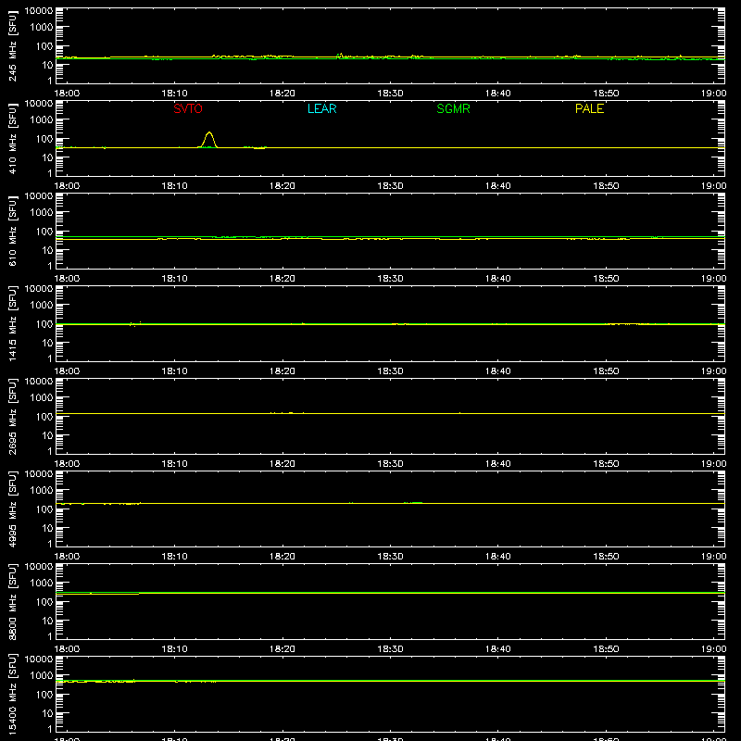Click the 10 tick label on 15400 MHz axis
This screenshot has width=741, height=741.
[47, 713]
